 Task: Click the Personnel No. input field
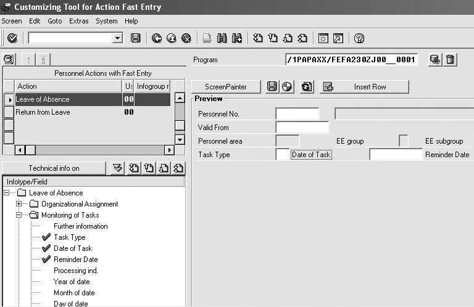click(x=297, y=114)
